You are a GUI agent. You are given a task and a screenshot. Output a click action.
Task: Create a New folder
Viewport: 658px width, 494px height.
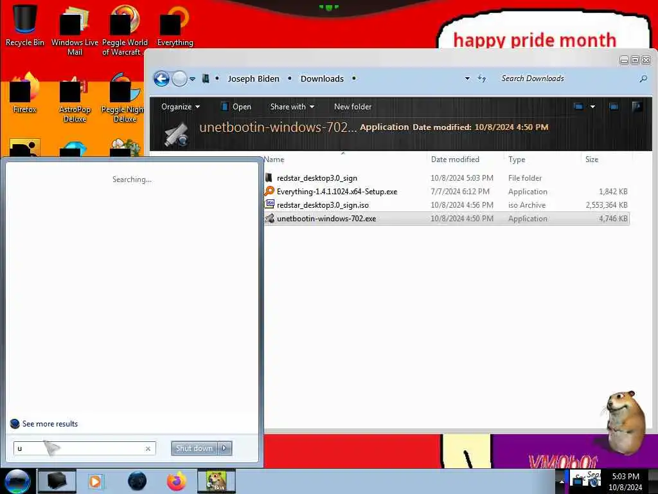pyautogui.click(x=353, y=107)
